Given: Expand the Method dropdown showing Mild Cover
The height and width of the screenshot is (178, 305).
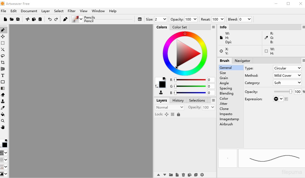Looking at the screenshot, I should (x=287, y=75).
